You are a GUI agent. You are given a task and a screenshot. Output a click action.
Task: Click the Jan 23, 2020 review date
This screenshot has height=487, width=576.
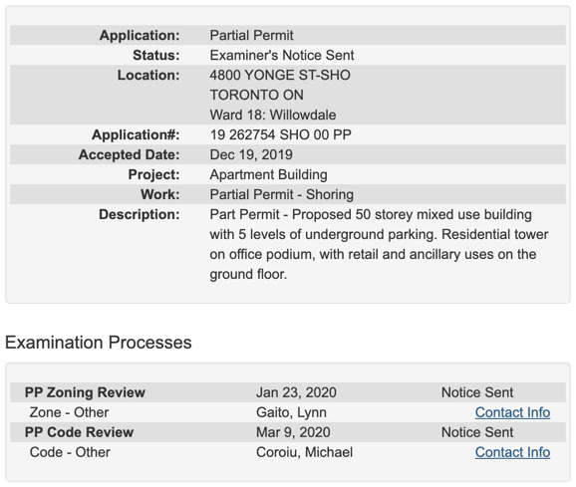(x=296, y=392)
